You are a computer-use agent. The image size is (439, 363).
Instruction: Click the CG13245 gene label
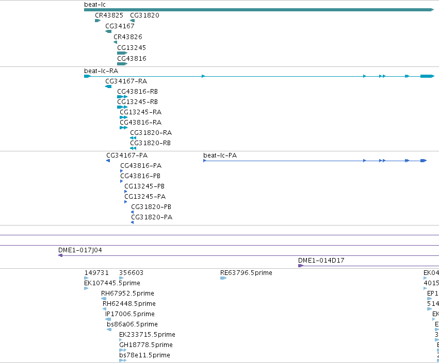coord(132,48)
